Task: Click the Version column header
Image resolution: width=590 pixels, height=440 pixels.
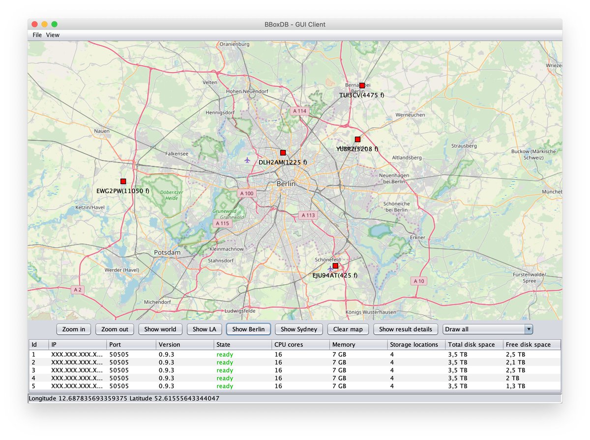Action: click(x=185, y=345)
